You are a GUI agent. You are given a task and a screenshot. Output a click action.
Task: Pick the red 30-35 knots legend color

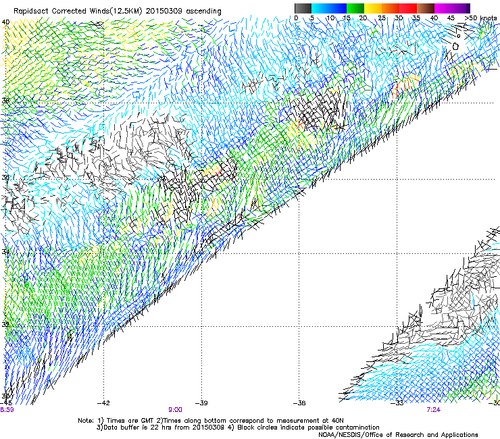[x=408, y=8]
